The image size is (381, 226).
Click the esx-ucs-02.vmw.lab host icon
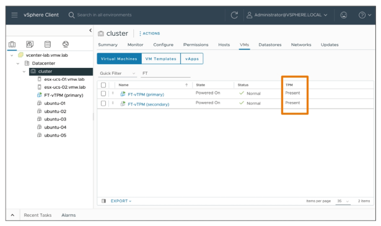coord(40,87)
